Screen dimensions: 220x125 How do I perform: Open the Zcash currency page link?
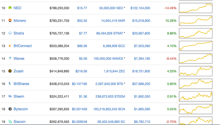pos(19,71)
